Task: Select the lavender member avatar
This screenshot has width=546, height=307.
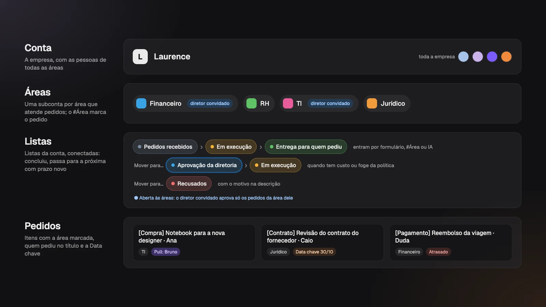Action: tap(478, 57)
